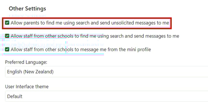Expand the User Interface theme dropdown
Viewport: 208px width, 109px height.
[106, 96]
